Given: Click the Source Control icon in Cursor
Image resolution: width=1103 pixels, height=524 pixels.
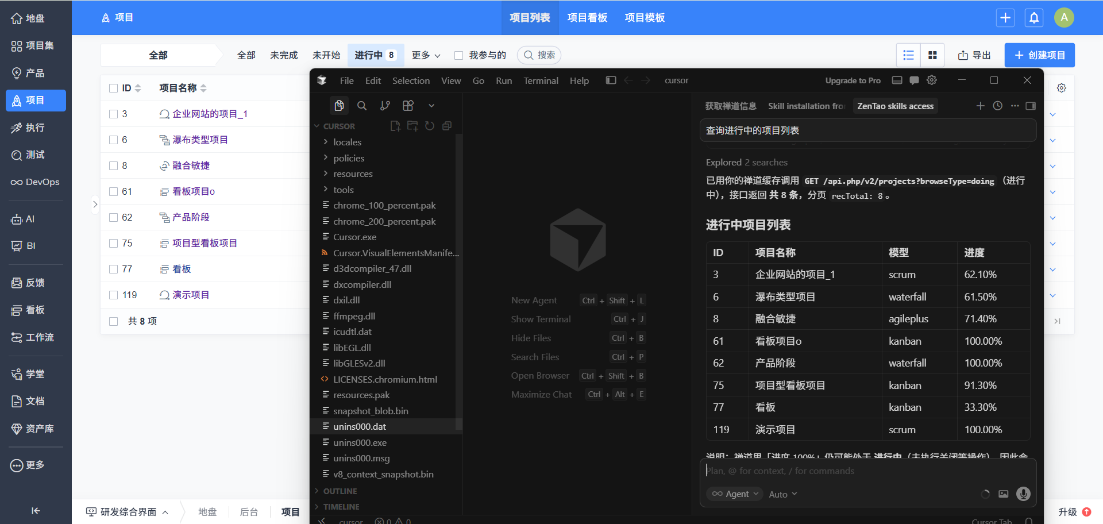Looking at the screenshot, I should (385, 106).
